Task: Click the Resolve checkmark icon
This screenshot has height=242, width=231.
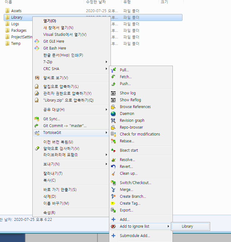Action: pos(113,160)
